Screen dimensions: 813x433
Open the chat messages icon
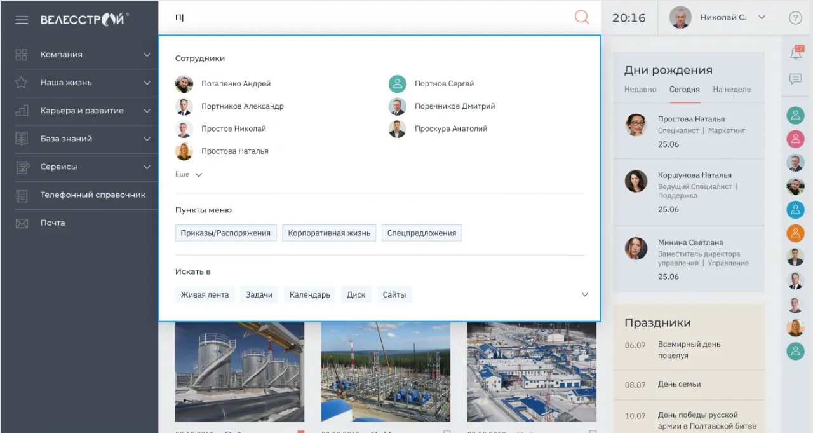coord(795,79)
